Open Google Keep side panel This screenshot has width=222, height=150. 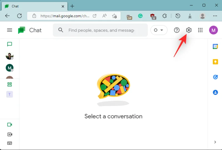[215, 62]
